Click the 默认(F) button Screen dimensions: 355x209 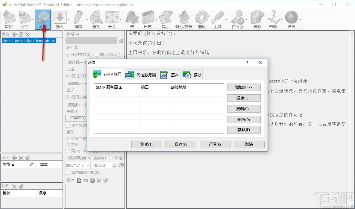click(244, 130)
